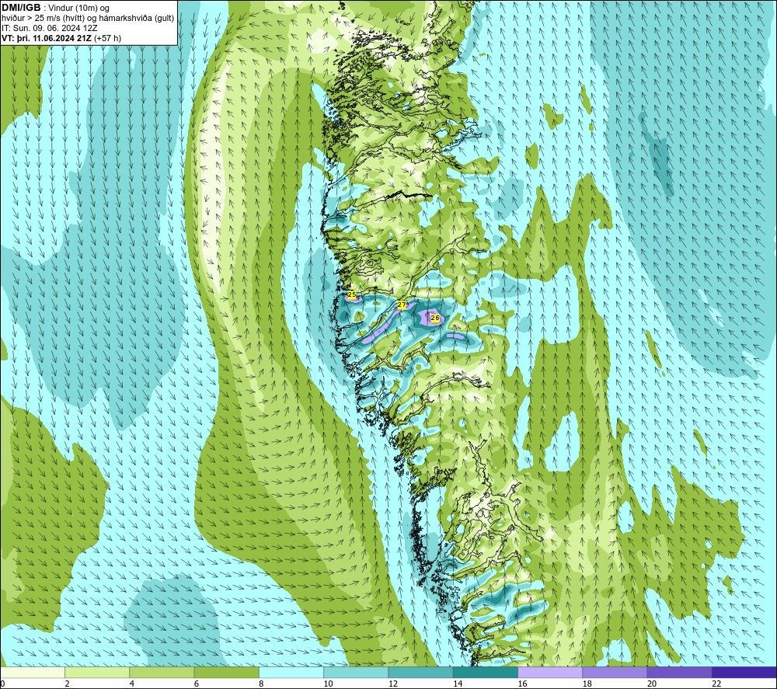This screenshot has width=777, height=689.
Task: Pick the dark green 6–8 legend swatch
Action: coord(226,672)
